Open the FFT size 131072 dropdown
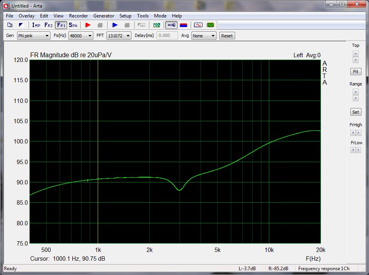369x275 pixels. click(x=119, y=36)
